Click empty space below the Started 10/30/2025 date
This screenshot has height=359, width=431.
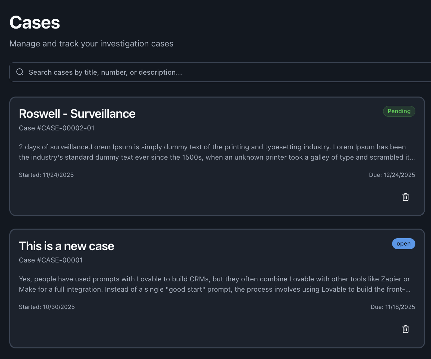point(47,328)
